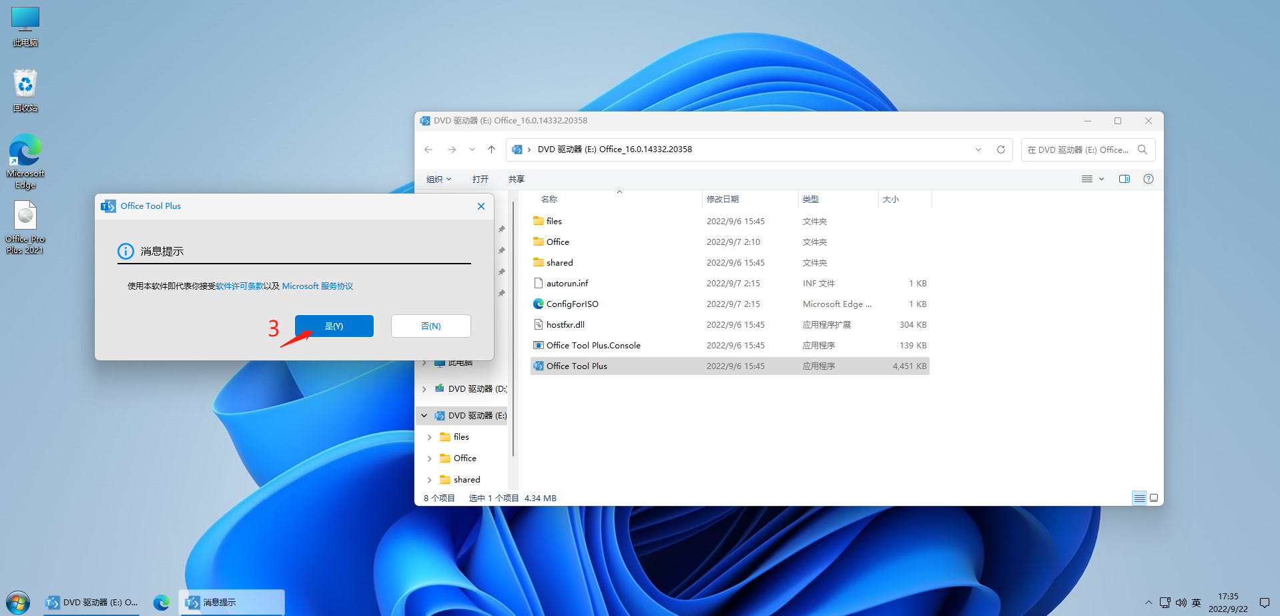This screenshot has width=1280, height=616.
Task: Switch to large icons view in status bar
Action: tap(1154, 498)
